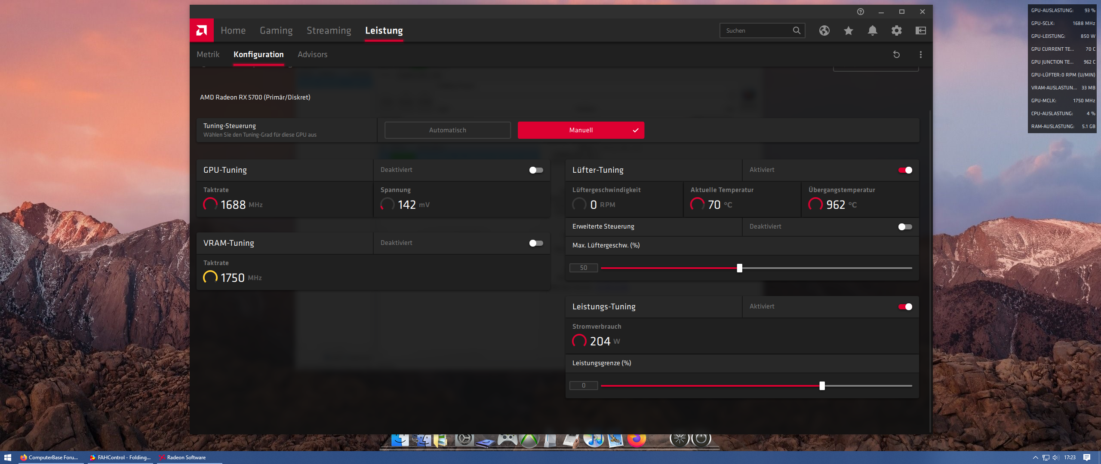Click the Max. Lüftergeschw. slider handle
Viewport: 1101px width, 464px height.
739,268
